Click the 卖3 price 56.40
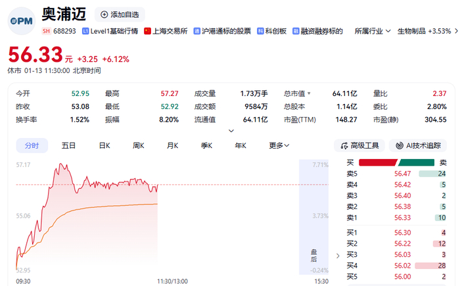460x286 pixels. tap(402, 195)
